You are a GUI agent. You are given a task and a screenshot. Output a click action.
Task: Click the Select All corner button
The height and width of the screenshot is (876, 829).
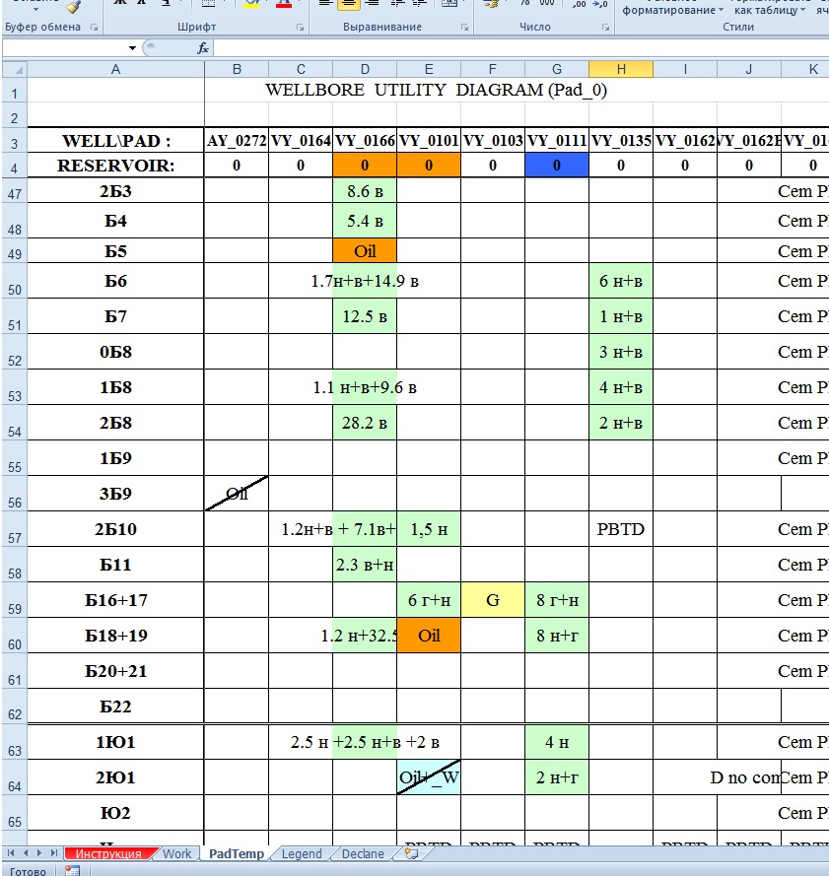point(15,69)
